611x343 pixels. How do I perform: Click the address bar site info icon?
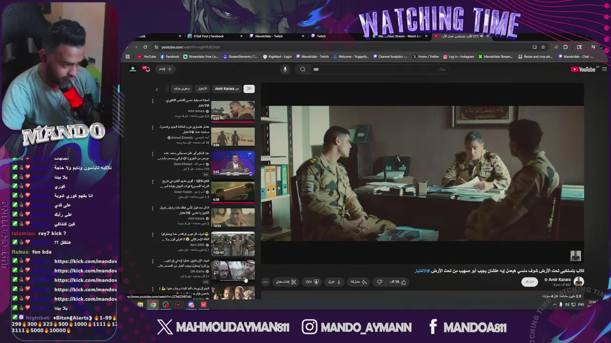[156, 47]
